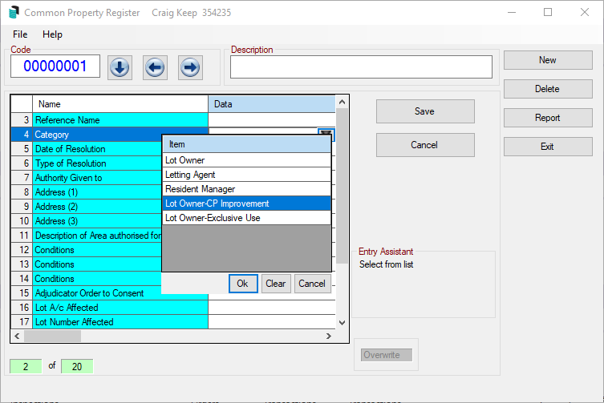Click the Item header in popup list
This screenshot has width=604, height=403.
[246, 144]
